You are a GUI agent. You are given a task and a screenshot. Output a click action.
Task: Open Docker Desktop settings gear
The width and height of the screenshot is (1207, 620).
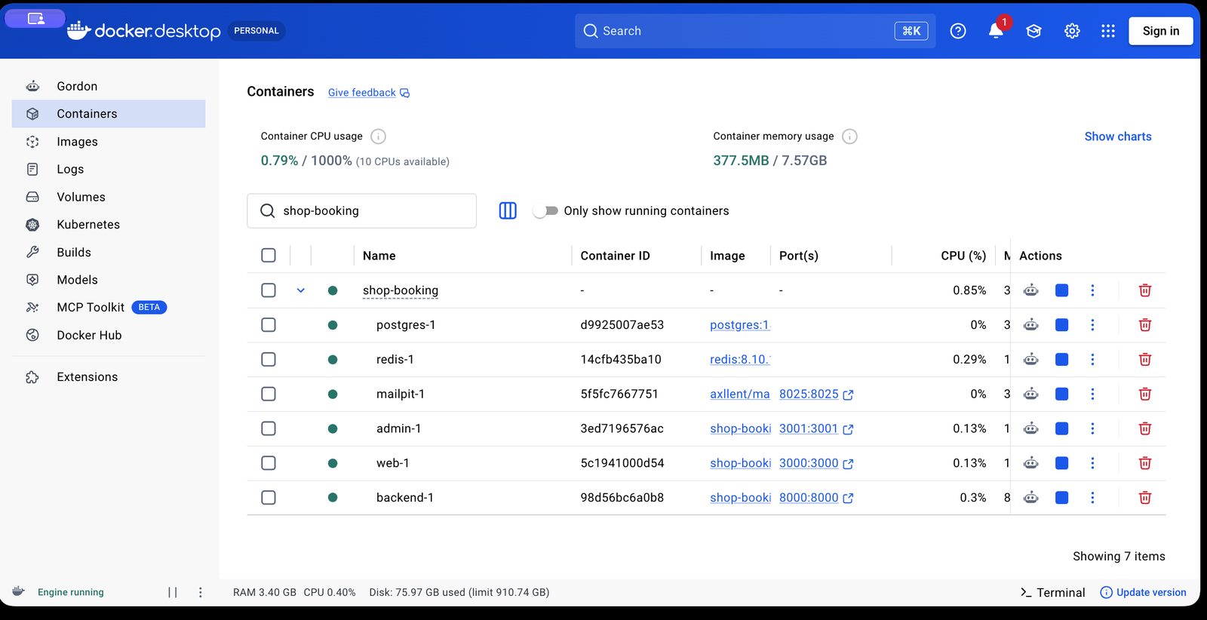click(1072, 31)
